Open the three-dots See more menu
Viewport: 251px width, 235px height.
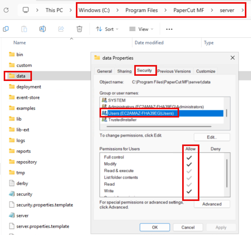(169, 29)
